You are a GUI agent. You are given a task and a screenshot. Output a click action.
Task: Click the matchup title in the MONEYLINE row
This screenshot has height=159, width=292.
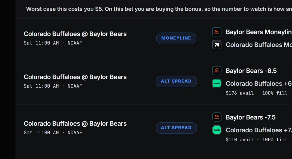coord(75,34)
